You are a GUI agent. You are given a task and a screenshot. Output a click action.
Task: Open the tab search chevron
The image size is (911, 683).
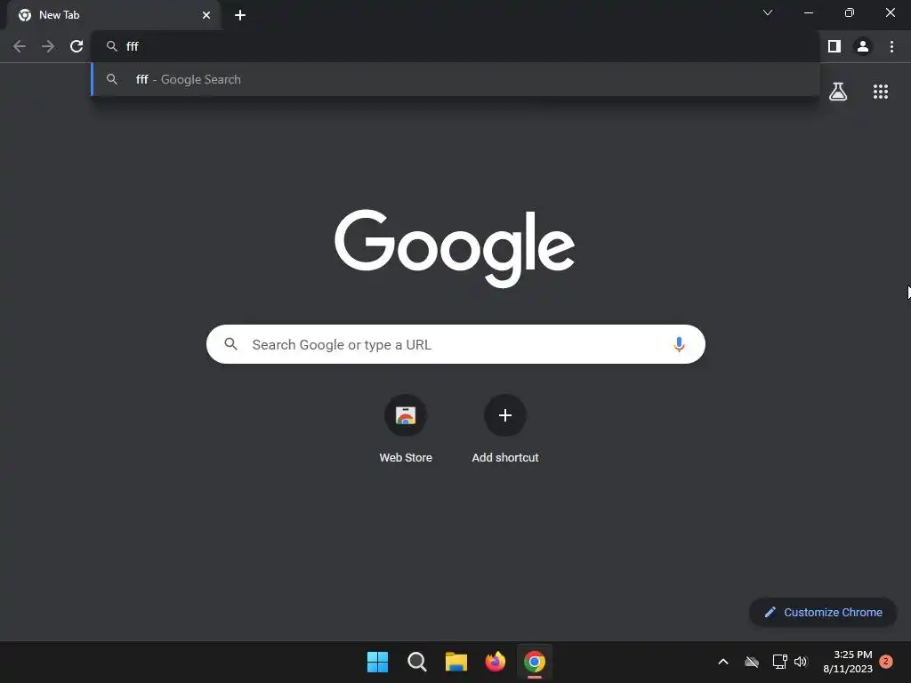click(x=768, y=12)
